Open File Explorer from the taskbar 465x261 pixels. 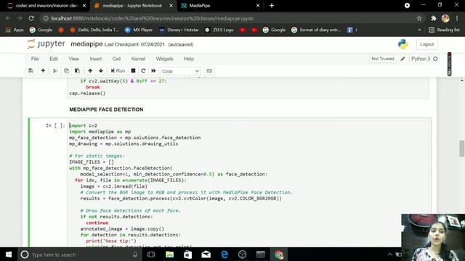pos(169,254)
